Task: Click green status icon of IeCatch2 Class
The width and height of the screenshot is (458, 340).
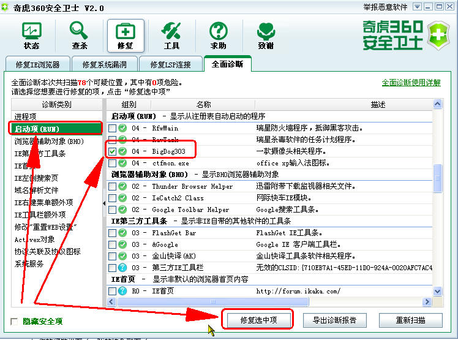Action: click(x=122, y=198)
